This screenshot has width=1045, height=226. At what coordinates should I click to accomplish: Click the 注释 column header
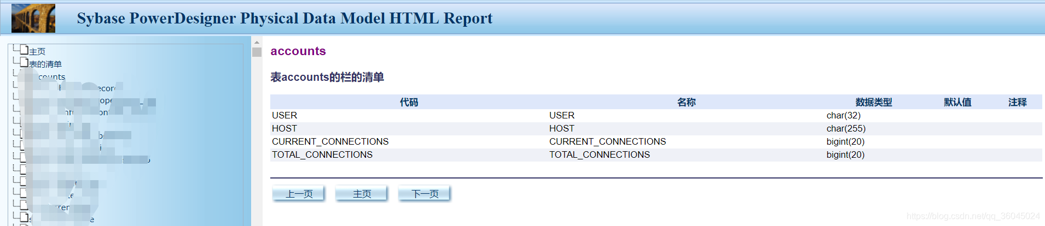coord(1017,102)
